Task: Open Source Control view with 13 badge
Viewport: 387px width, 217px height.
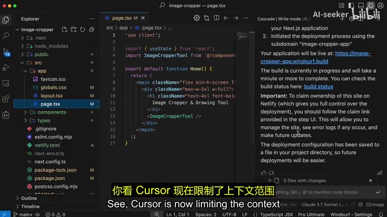Action: (5, 52)
